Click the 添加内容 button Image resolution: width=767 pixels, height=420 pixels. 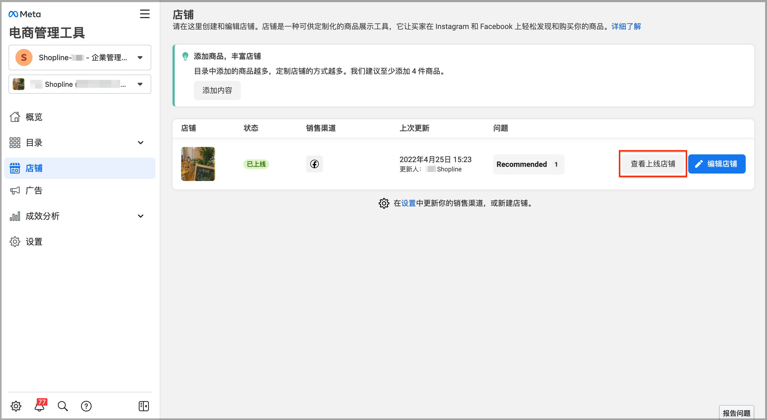point(217,90)
